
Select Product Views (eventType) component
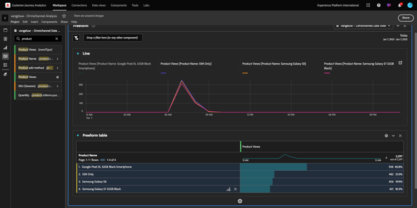(38, 49)
